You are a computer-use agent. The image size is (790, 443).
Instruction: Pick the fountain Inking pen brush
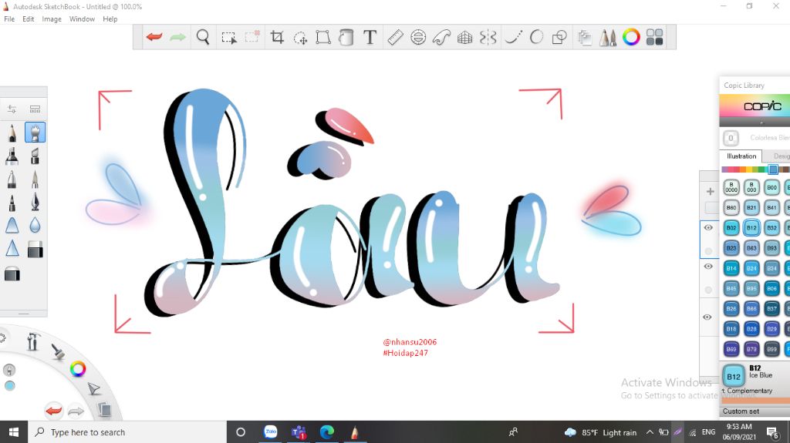pyautogui.click(x=35, y=202)
